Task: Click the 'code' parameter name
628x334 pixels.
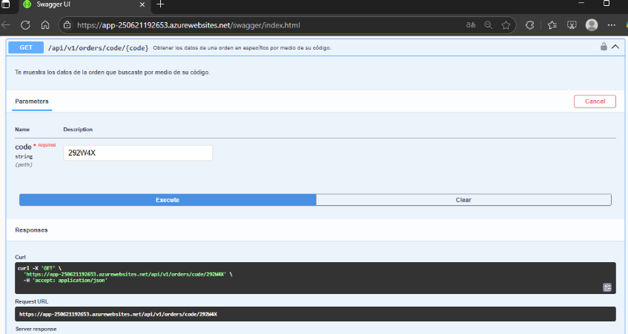Action: pyautogui.click(x=23, y=147)
